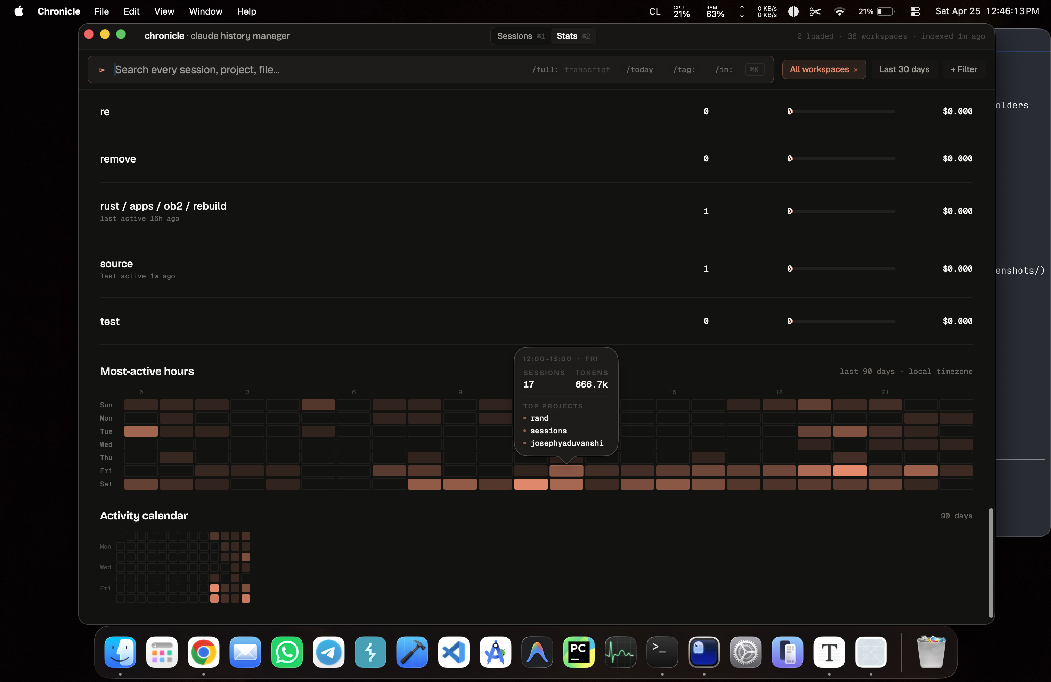The image size is (1051, 682).
Task: Click sessions in top projects tooltip
Action: tap(548, 431)
